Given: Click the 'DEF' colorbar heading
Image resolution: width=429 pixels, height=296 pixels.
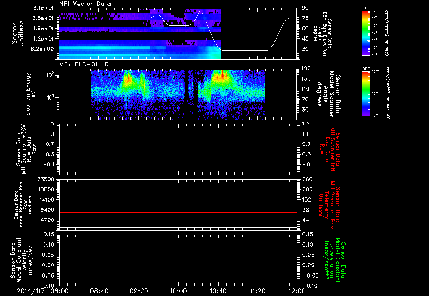Looking at the screenshot, I should point(366,69).
